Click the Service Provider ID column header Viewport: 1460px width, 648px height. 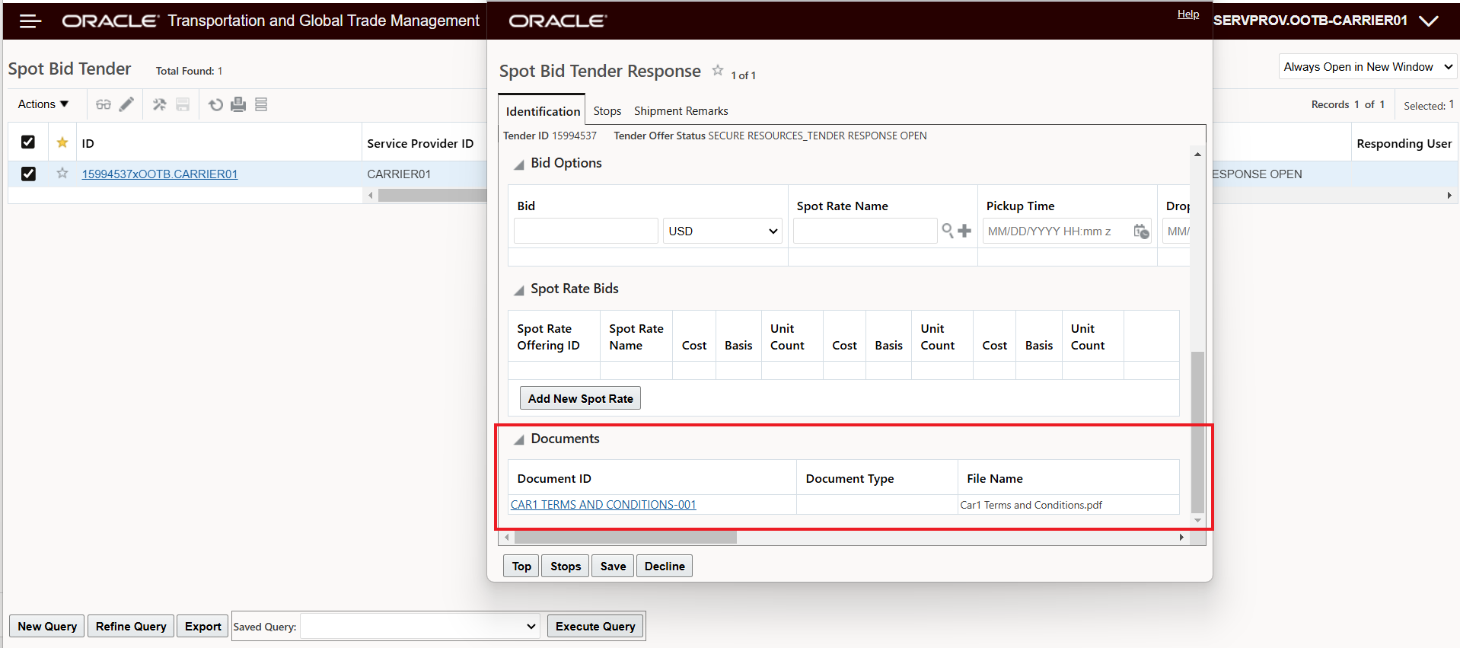(420, 143)
